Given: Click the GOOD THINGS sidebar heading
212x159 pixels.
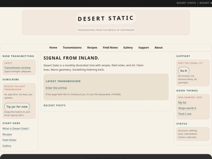Looking at the screenshot, I should 187,91.
